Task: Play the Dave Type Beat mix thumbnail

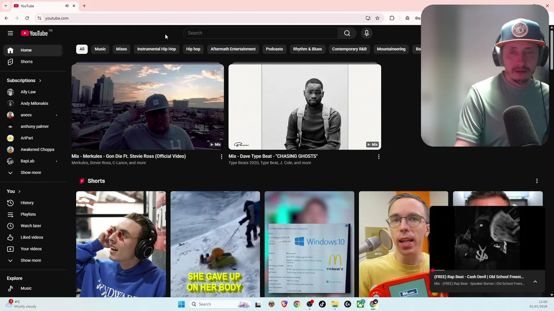Action: point(305,107)
